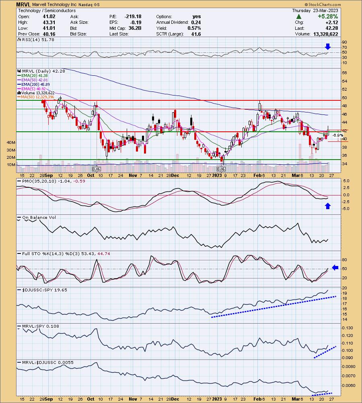The image size is (362, 403).
Task: Click the Dec label on upper date axis
Action: point(175,176)
